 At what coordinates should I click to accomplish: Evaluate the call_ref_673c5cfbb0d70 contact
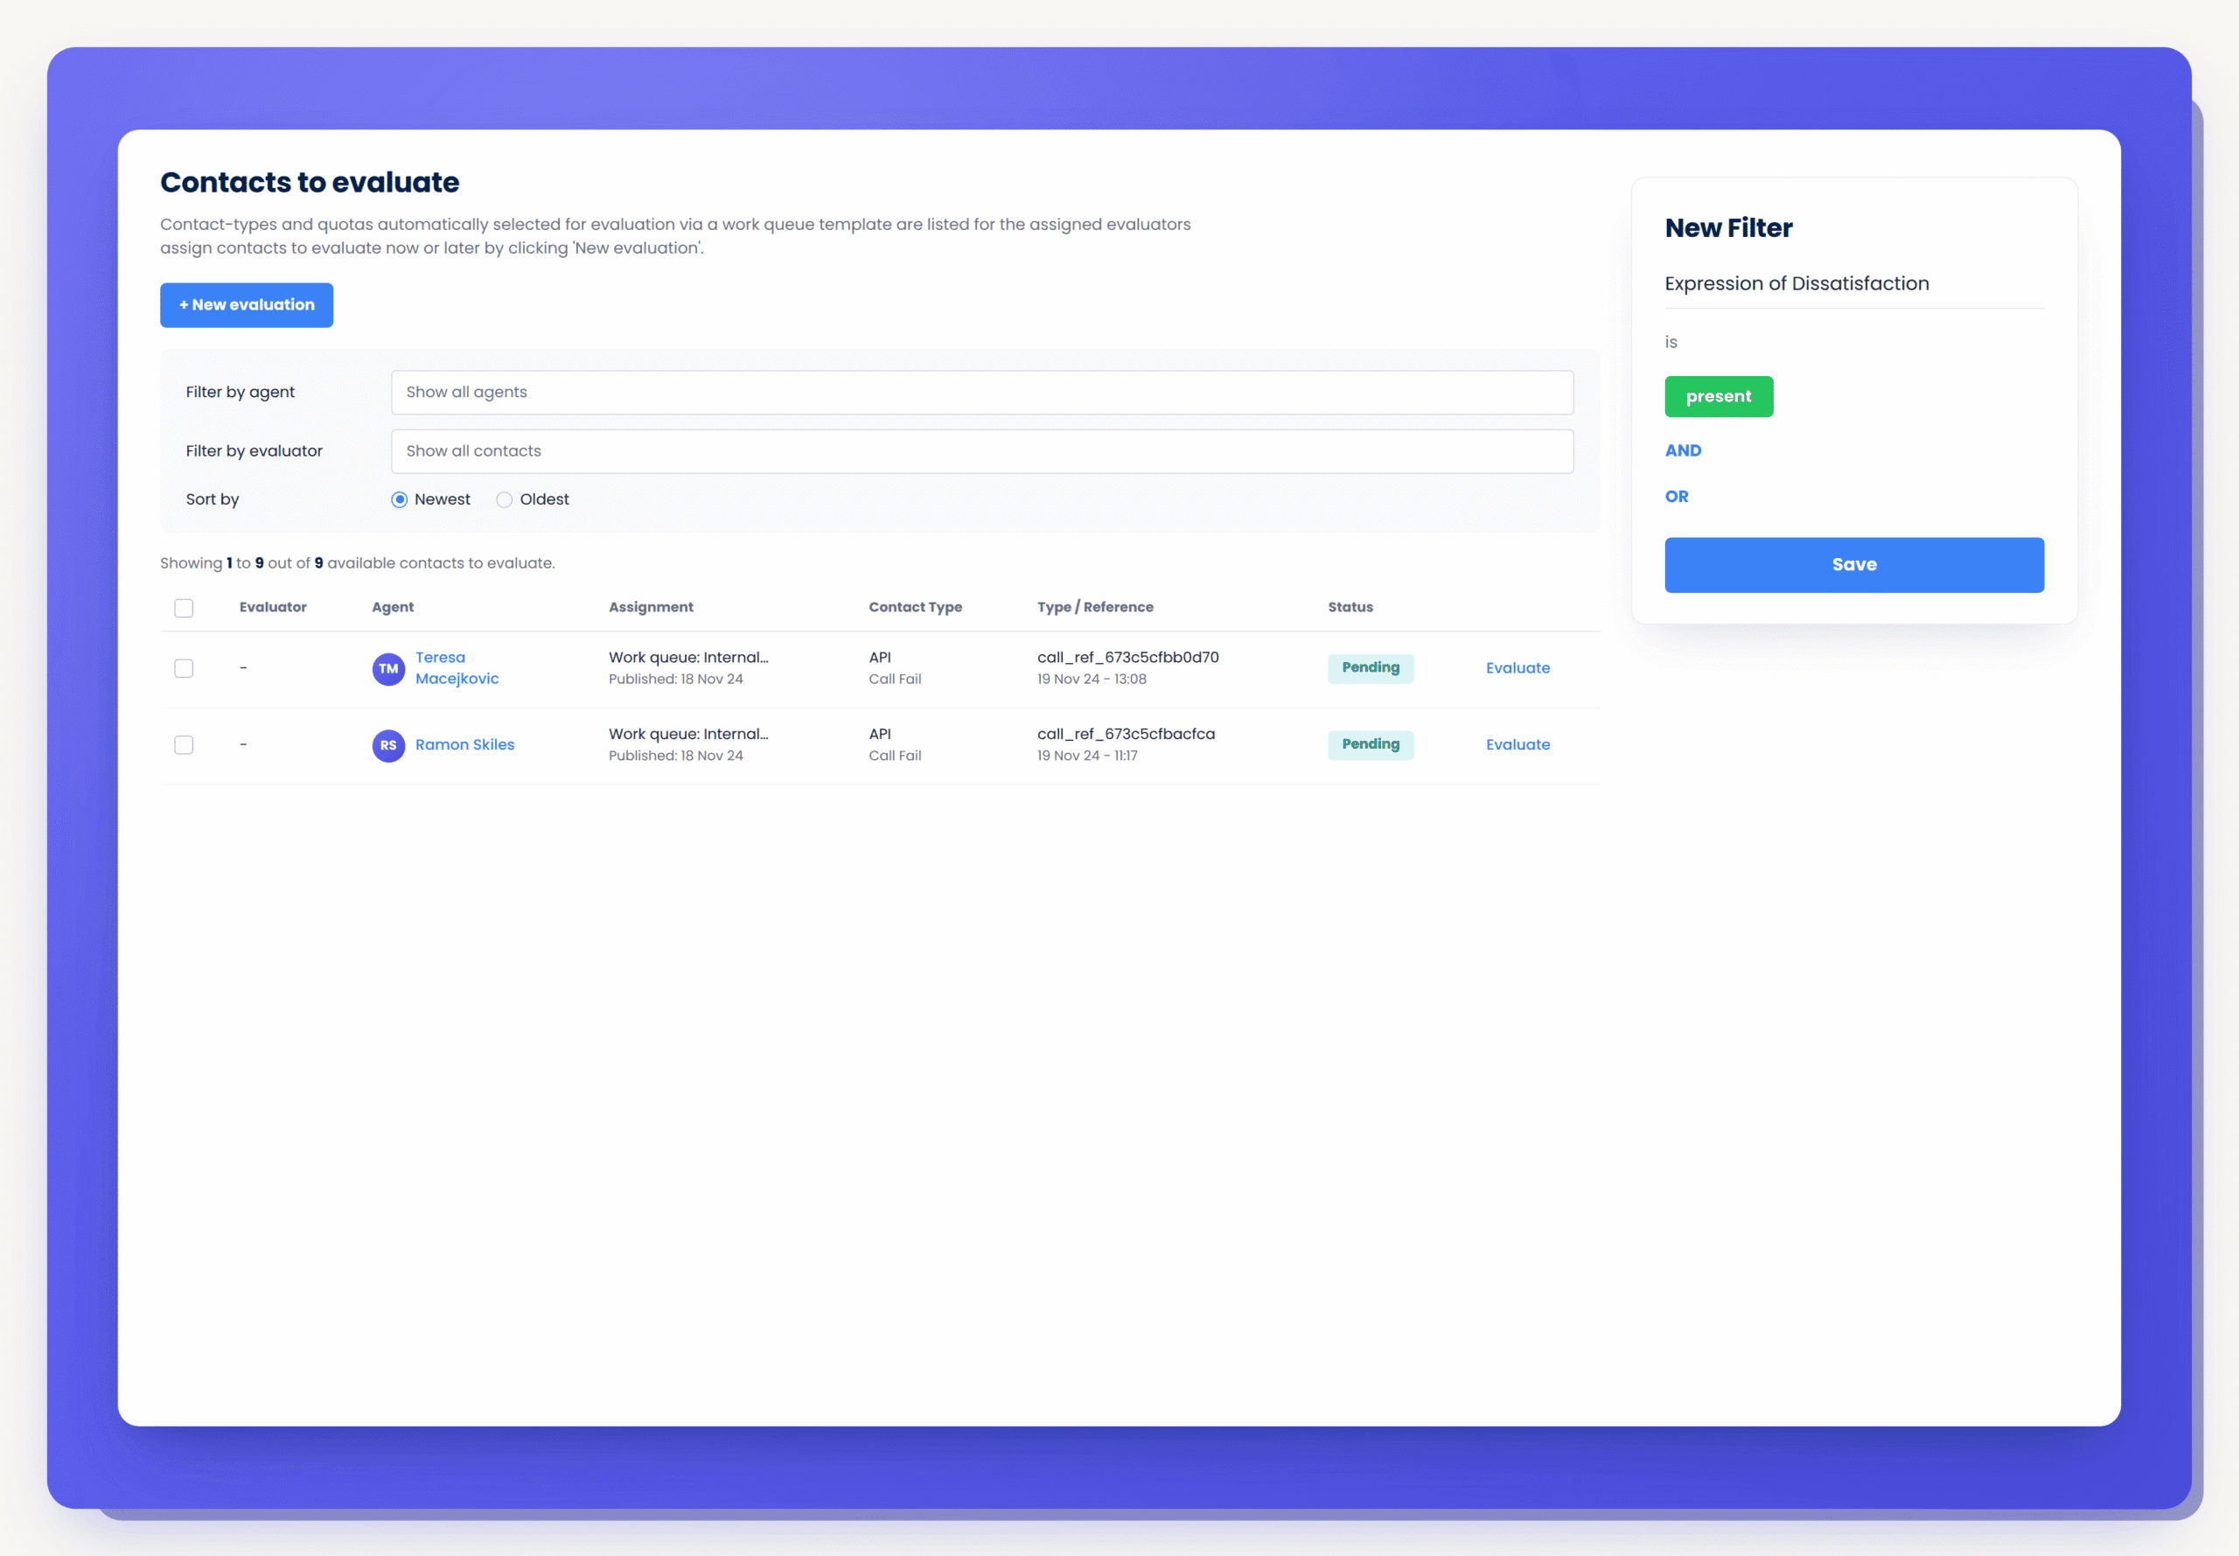pos(1517,668)
